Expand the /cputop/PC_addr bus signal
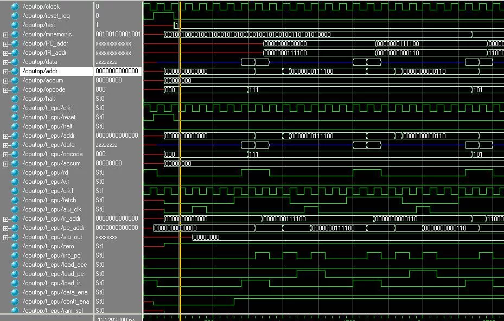The height and width of the screenshot is (321, 504). 5,44
